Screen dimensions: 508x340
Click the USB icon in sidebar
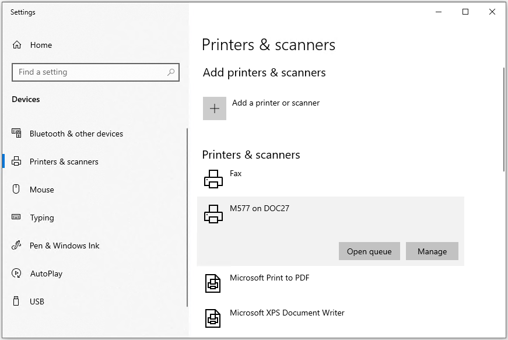[16, 301]
